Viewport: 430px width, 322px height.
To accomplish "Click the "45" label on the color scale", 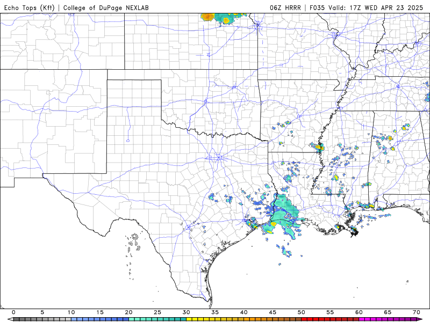I will [x=273, y=312].
